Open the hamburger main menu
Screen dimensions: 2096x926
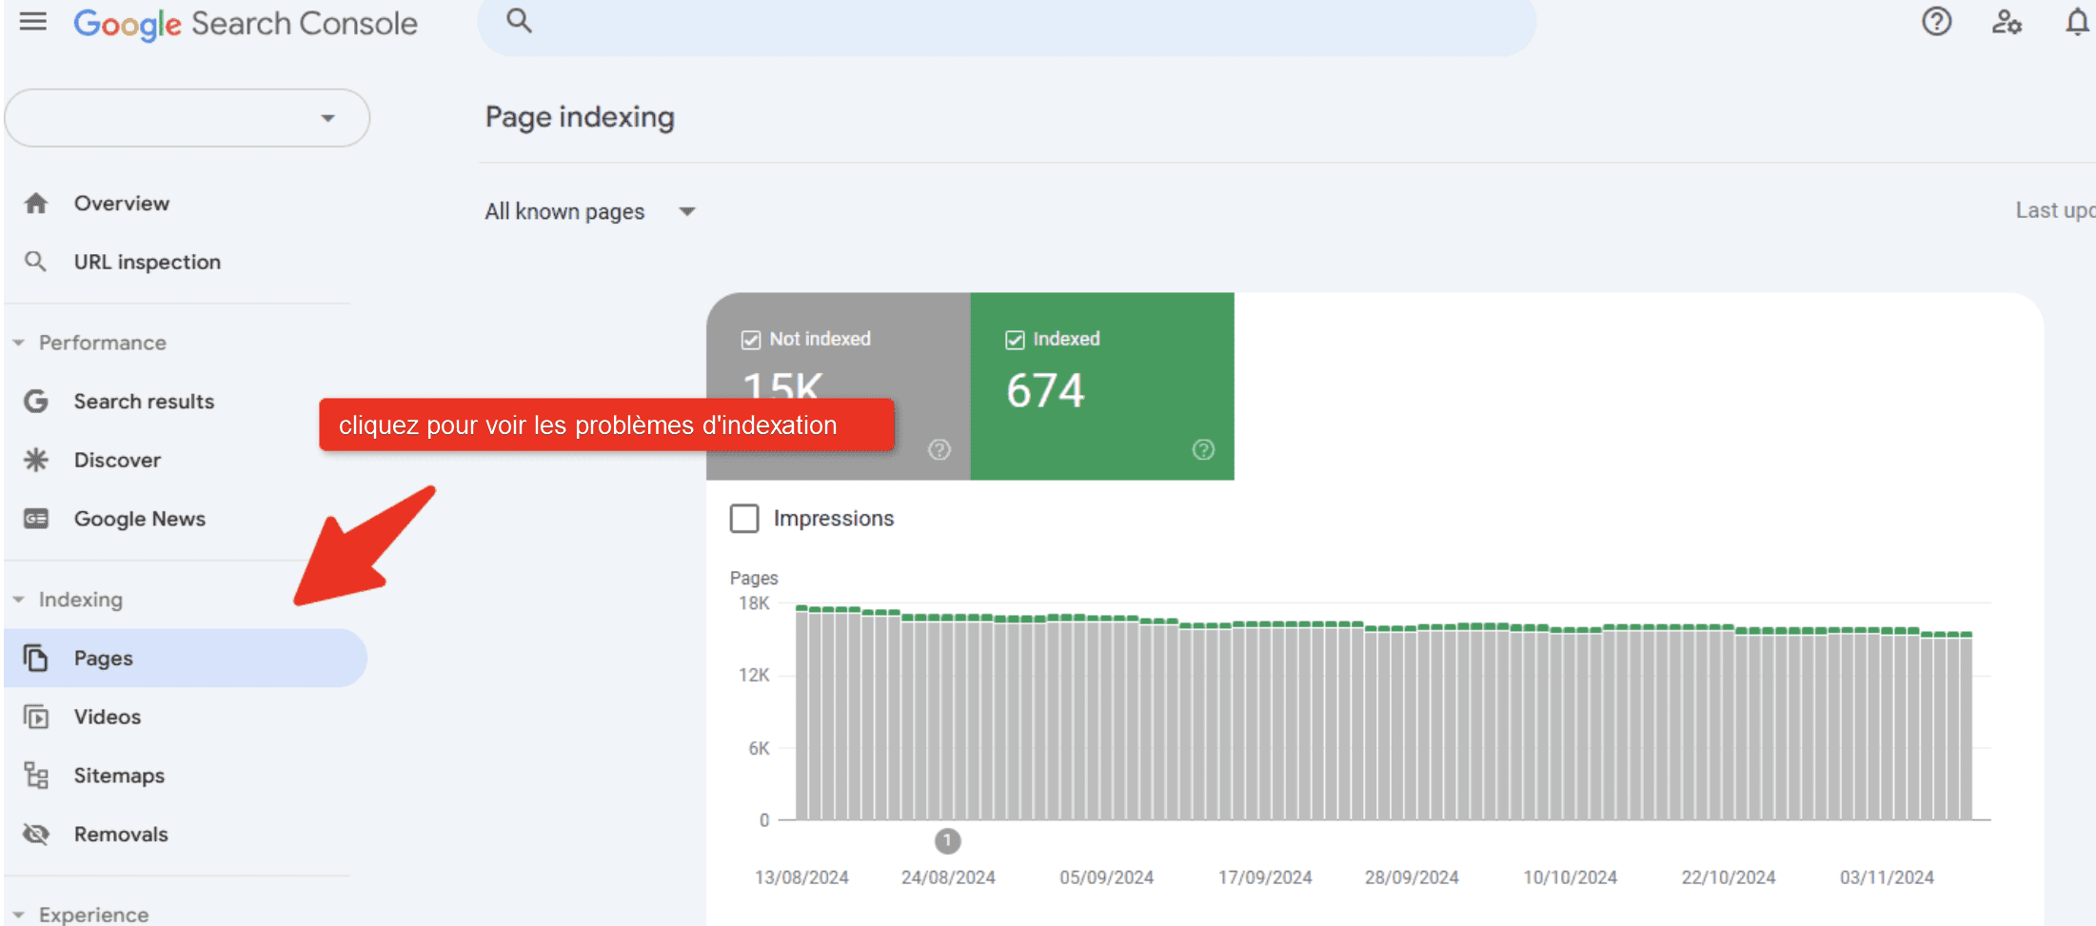click(x=33, y=22)
